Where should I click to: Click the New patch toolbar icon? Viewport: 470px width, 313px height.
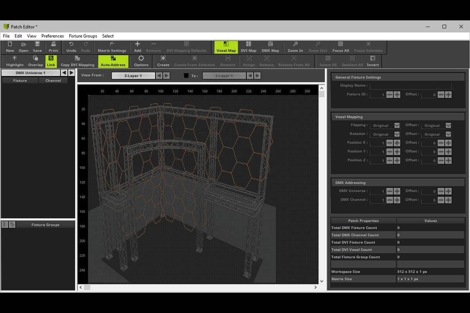10,47
